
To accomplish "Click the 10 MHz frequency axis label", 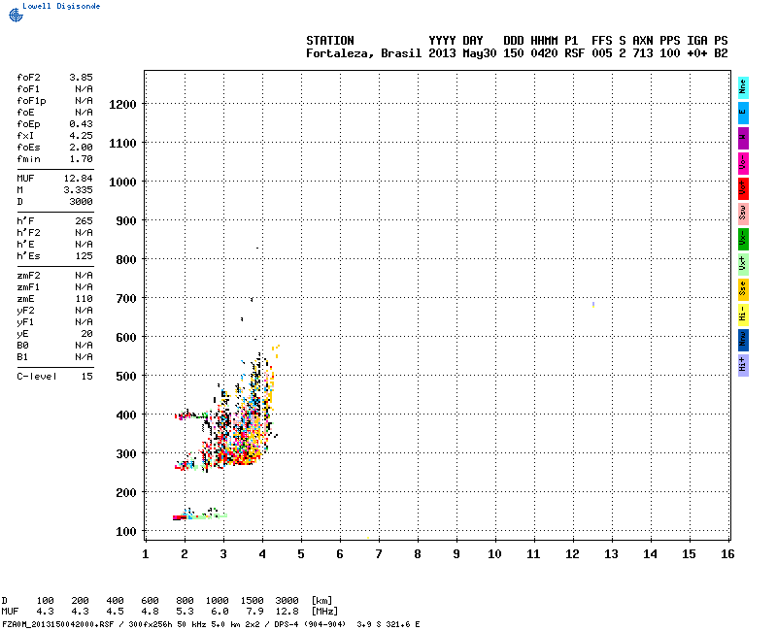I will point(494,554).
